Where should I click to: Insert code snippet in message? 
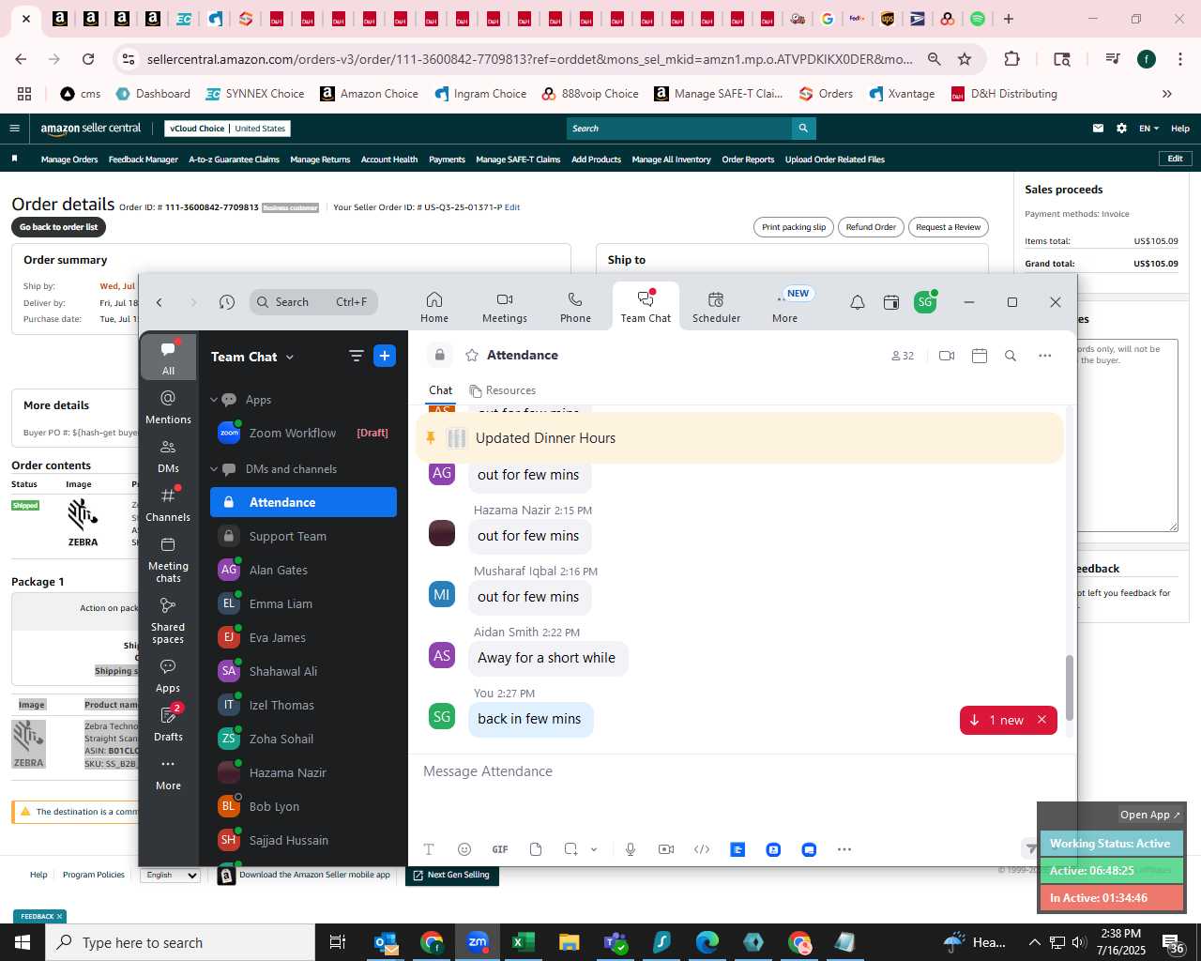point(702,849)
